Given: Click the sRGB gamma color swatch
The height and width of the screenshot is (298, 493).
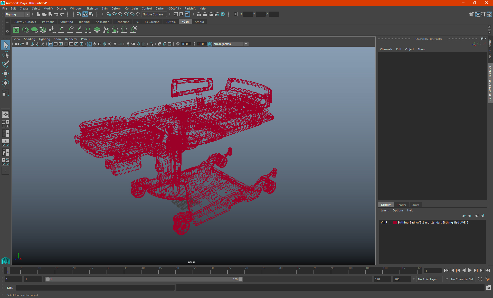Looking at the screenshot, I should (210, 44).
